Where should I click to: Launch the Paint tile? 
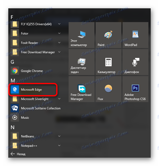[x=109, y=35]
